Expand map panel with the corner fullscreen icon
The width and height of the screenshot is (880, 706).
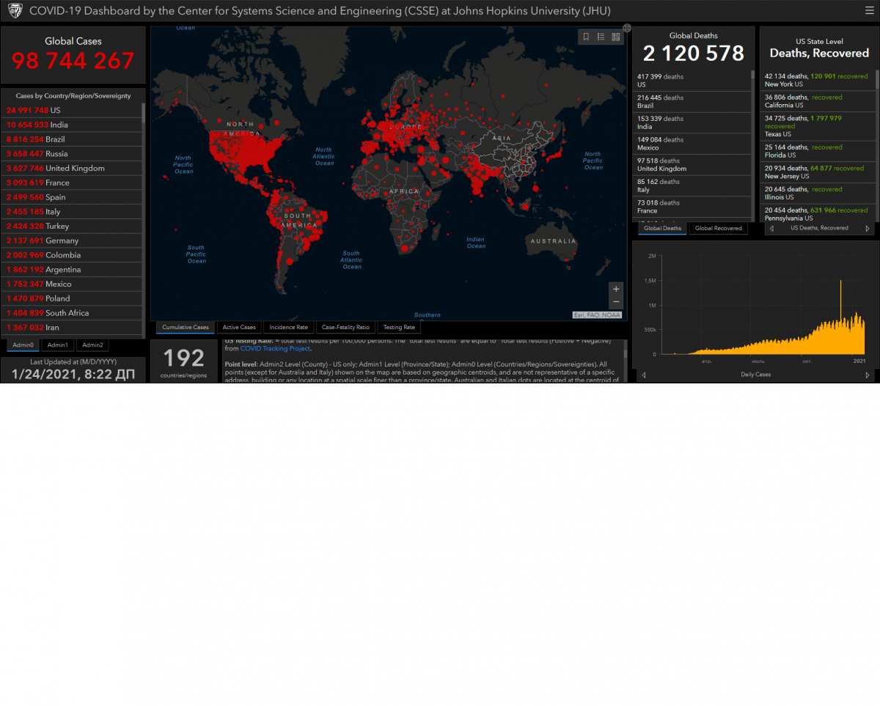[x=627, y=28]
